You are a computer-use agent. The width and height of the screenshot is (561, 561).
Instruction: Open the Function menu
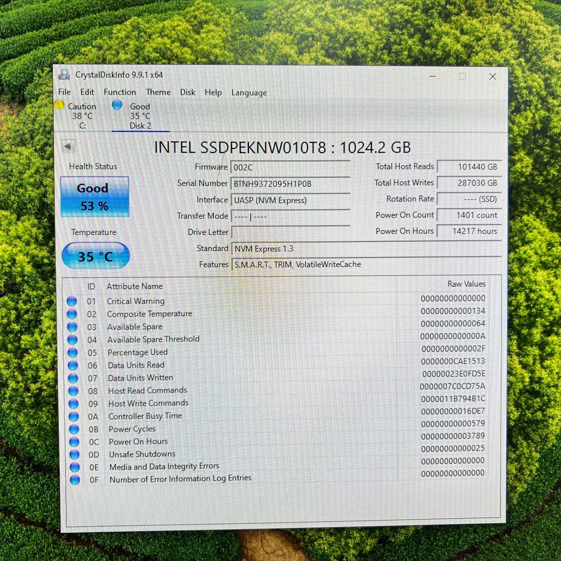[x=120, y=92]
